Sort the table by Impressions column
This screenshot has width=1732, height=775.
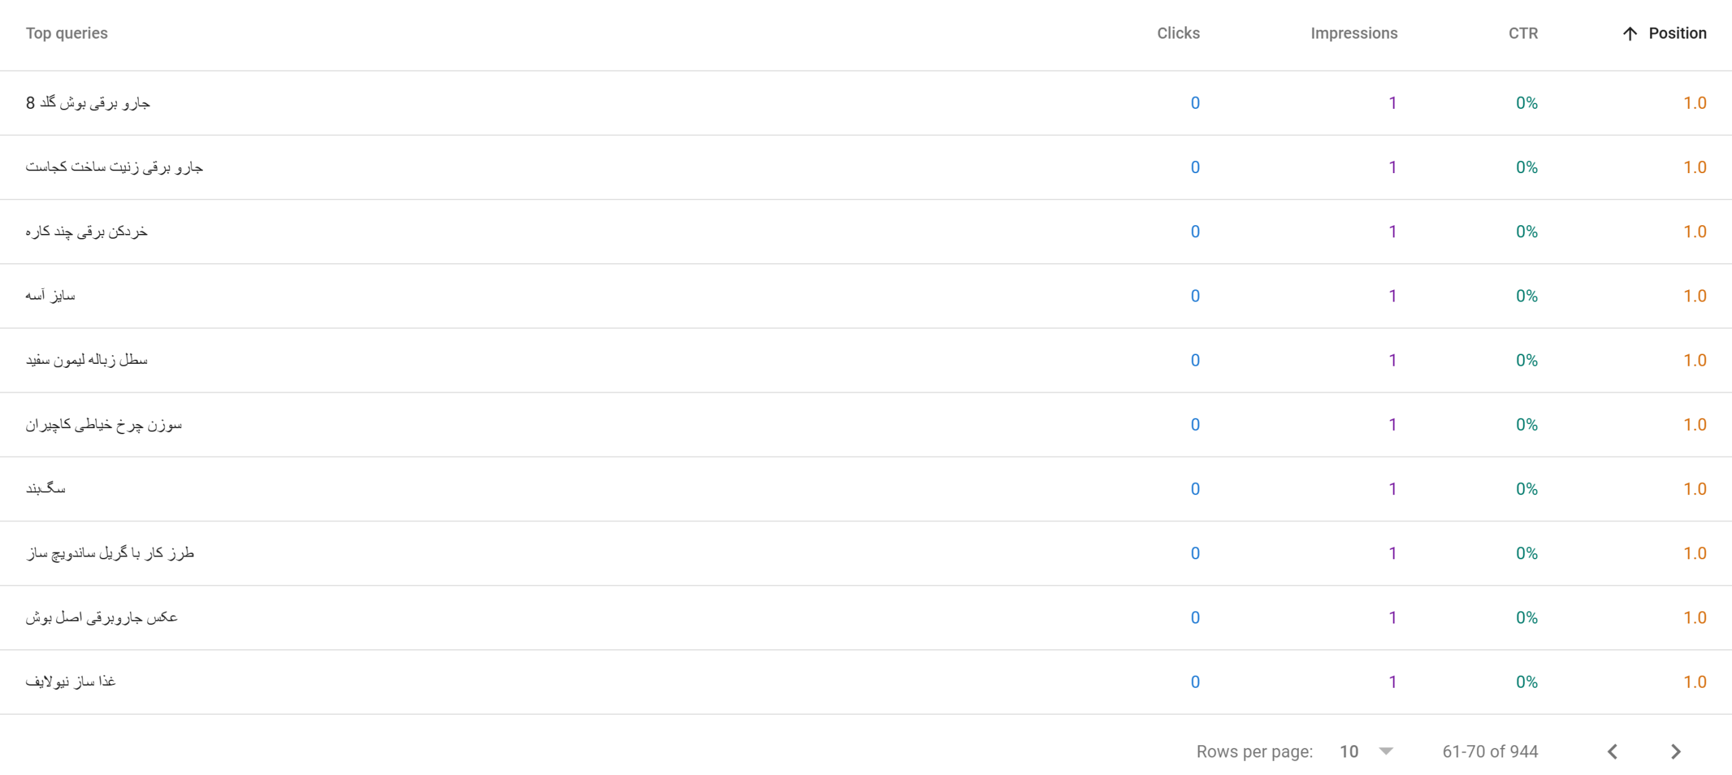pyautogui.click(x=1354, y=33)
